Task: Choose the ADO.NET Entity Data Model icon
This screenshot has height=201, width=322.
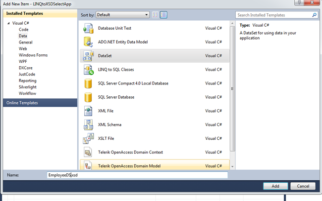Action: tap(89, 42)
